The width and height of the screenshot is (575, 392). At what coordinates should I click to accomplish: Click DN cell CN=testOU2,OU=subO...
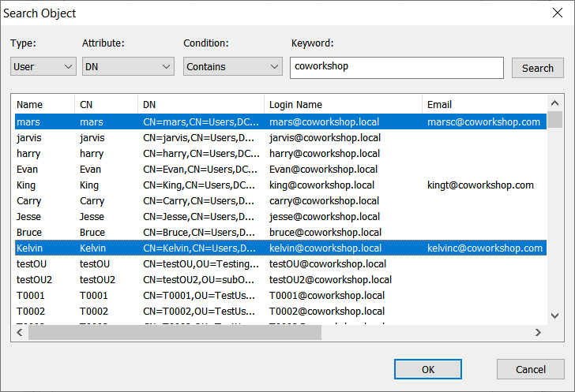click(x=199, y=279)
